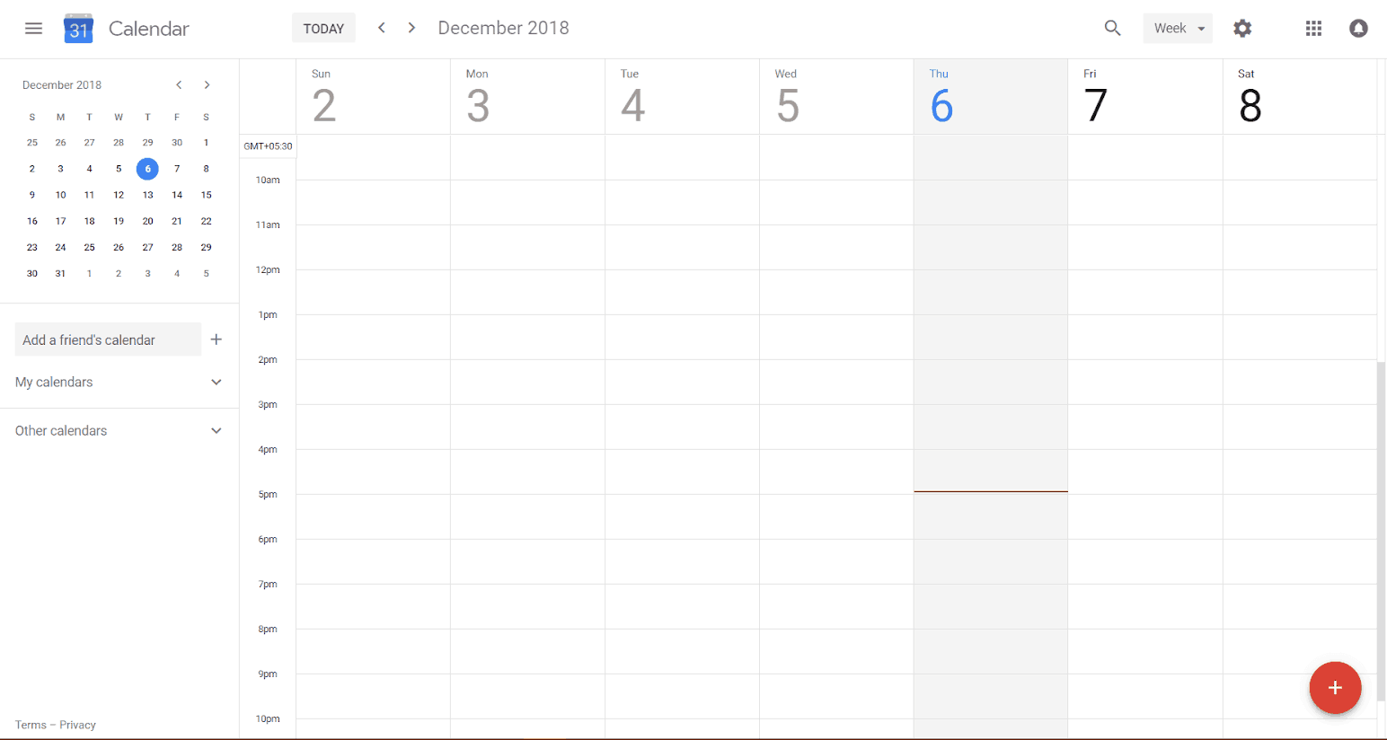Viewport: 1387px width, 740px height.
Task: Select December 20 in mini calendar
Action: pos(147,221)
